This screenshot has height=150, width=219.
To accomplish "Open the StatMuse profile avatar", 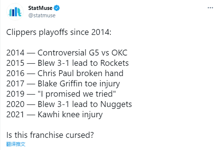I will point(15,12).
